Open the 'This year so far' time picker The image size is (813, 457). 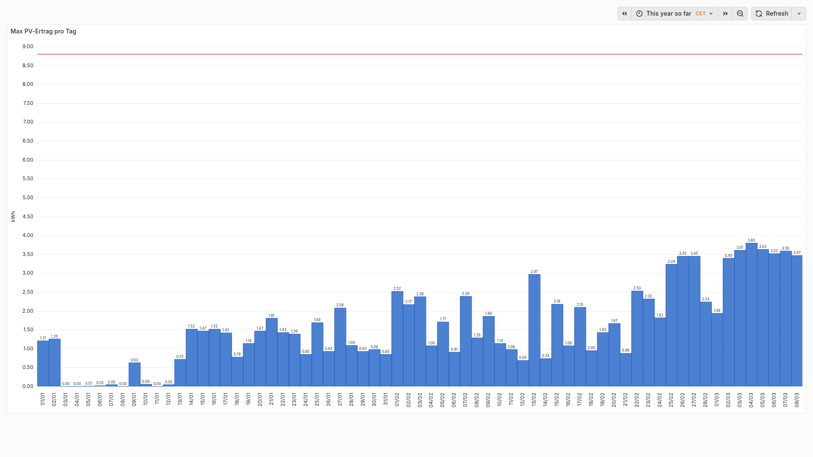pyautogui.click(x=669, y=14)
